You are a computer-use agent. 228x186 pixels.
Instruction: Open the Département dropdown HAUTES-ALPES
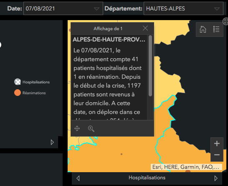coord(183,8)
